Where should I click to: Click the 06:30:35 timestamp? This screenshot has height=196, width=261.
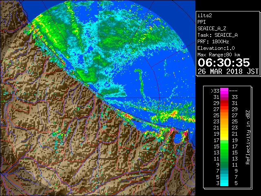(224, 62)
